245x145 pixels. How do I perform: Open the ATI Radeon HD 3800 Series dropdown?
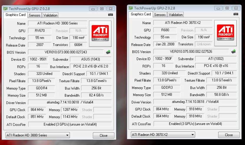(38, 135)
